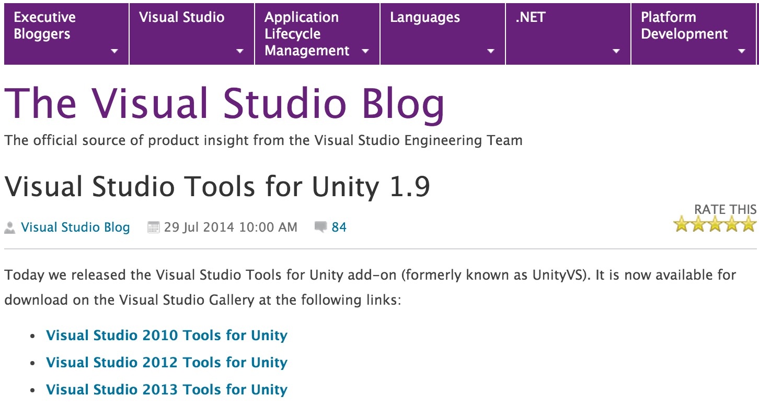Screen dimensions: 759x408
Task: Expand the .NET dropdown arrow
Action: click(616, 51)
